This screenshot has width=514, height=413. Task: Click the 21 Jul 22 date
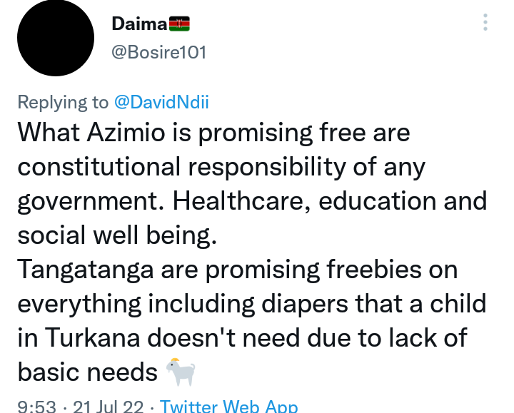[109, 407]
